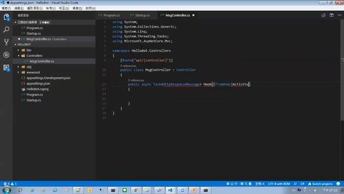The height and width of the screenshot is (194, 344).
Task: Click the PowerPoint icon in the taskbar
Action: [194, 190]
